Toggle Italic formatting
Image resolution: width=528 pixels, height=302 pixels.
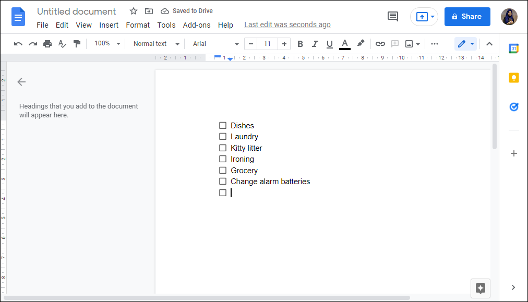[x=315, y=44]
